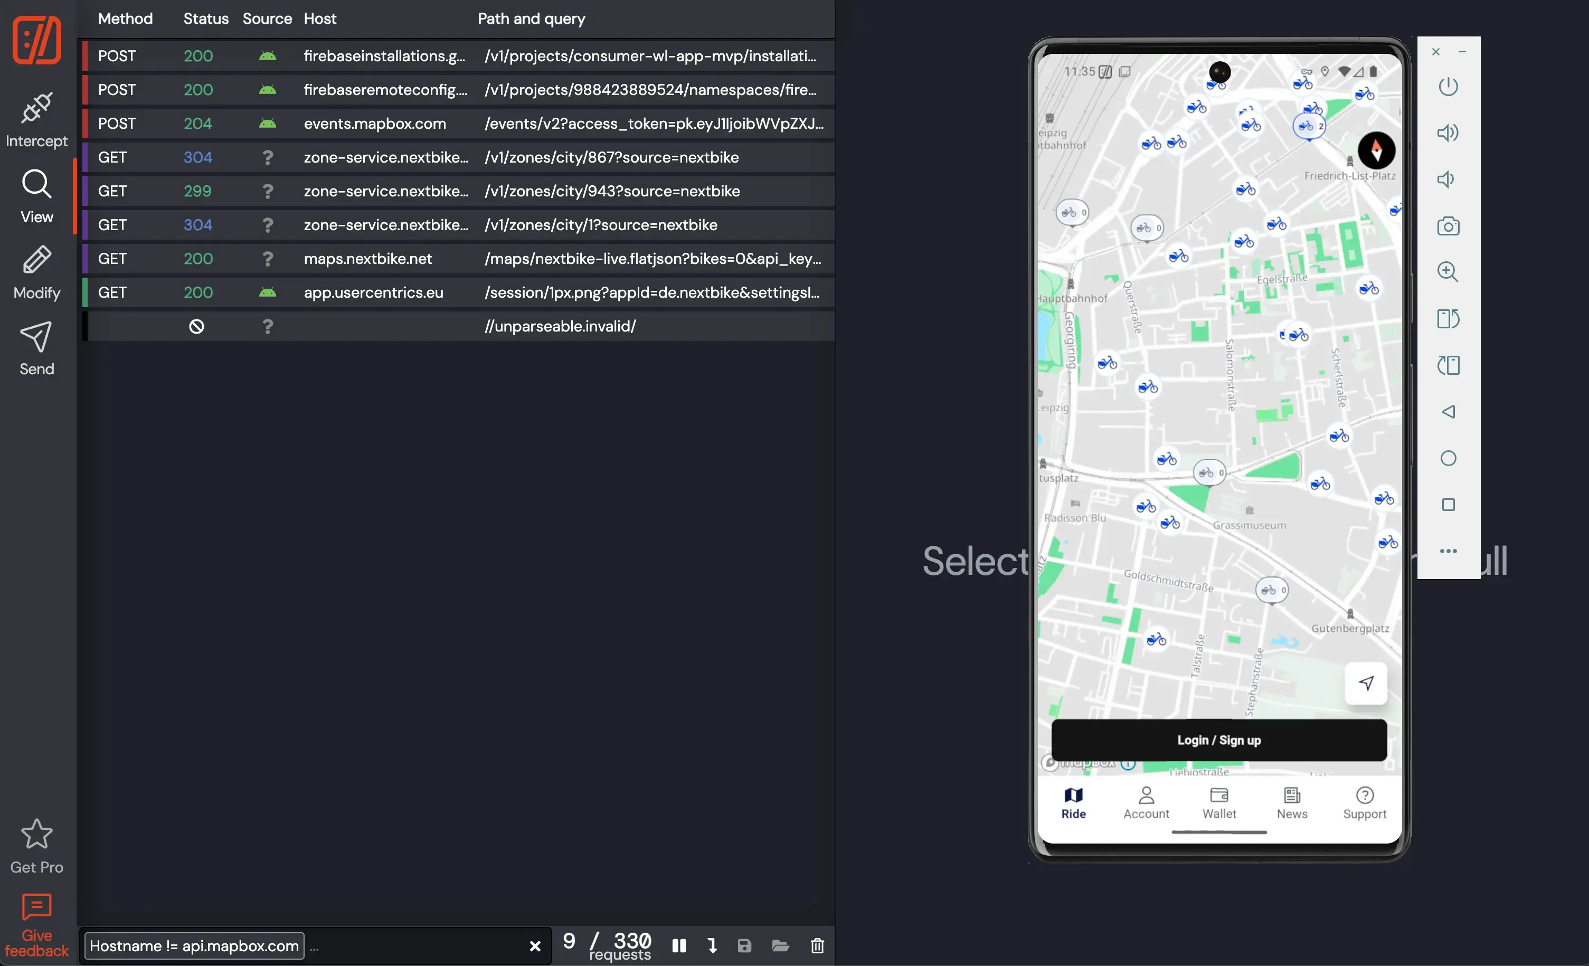
Task: Switch to the Wallet tab in the app
Action: pyautogui.click(x=1219, y=803)
